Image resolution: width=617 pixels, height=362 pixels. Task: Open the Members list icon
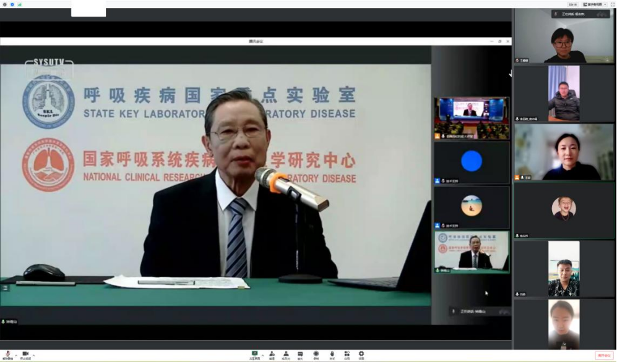(286, 355)
